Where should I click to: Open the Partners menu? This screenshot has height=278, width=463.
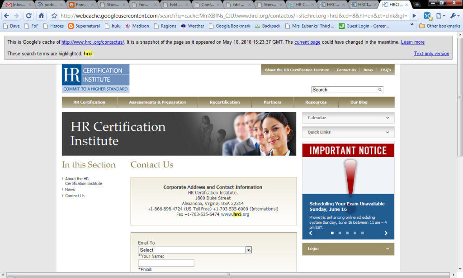pos(273,102)
